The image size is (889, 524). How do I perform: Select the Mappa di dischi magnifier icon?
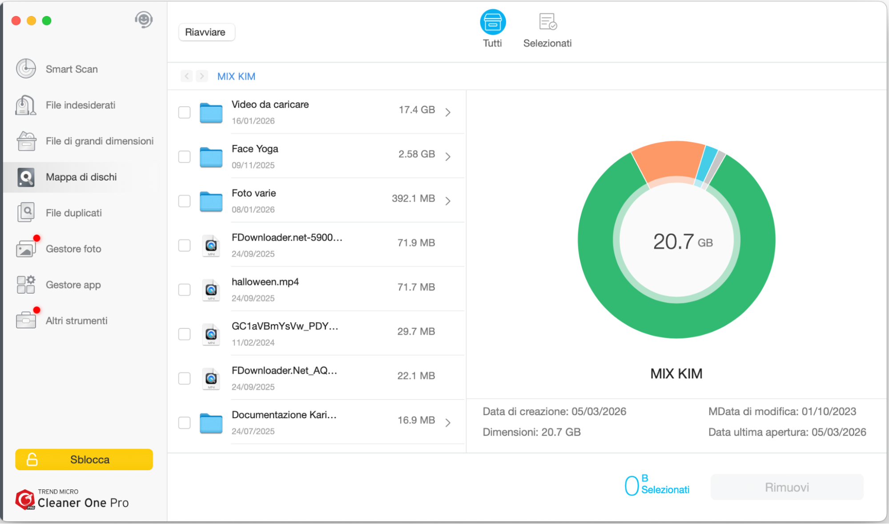pyautogui.click(x=26, y=177)
